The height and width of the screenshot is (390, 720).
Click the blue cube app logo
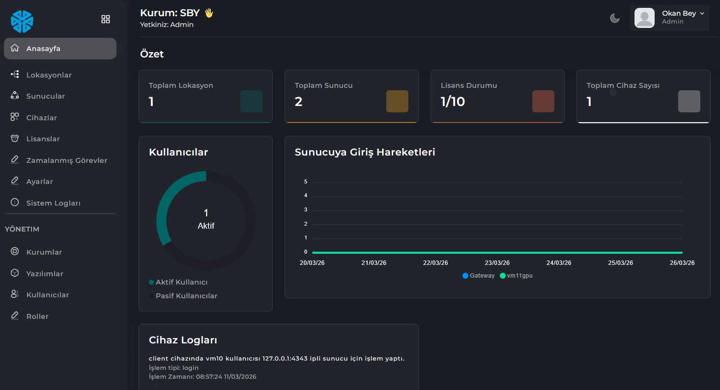22,22
